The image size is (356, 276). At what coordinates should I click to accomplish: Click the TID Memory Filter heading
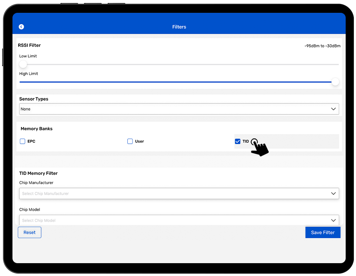click(38, 173)
